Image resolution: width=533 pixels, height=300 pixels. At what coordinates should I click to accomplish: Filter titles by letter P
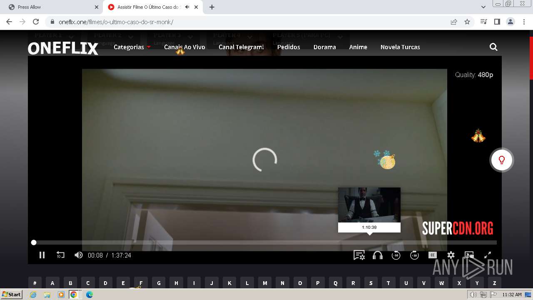click(x=318, y=283)
